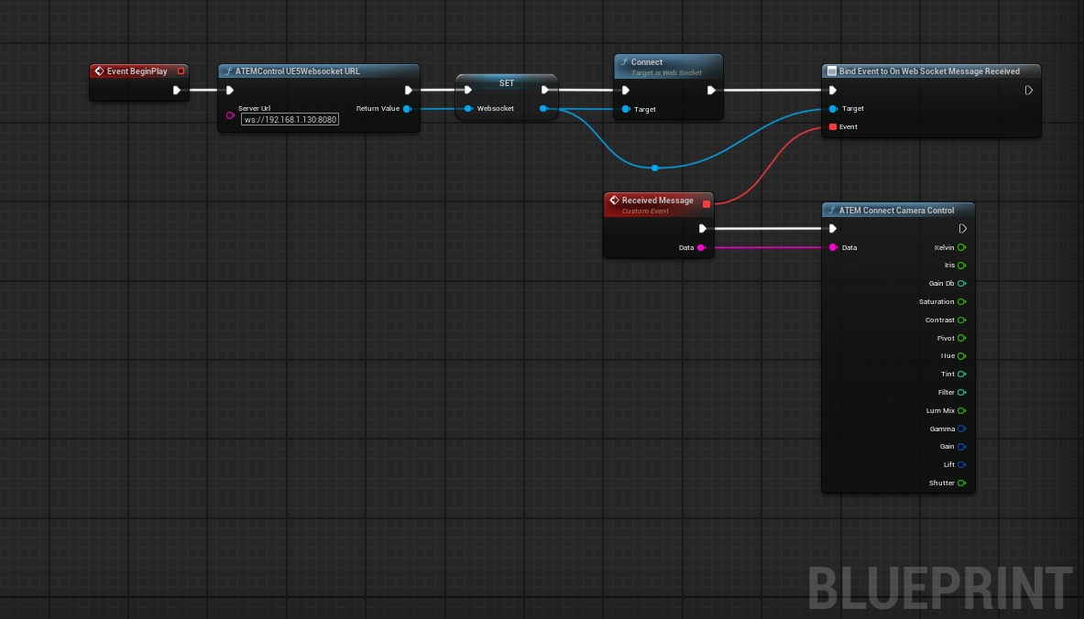
Task: Click the Target pin on Bind Event node
Action: click(x=834, y=109)
